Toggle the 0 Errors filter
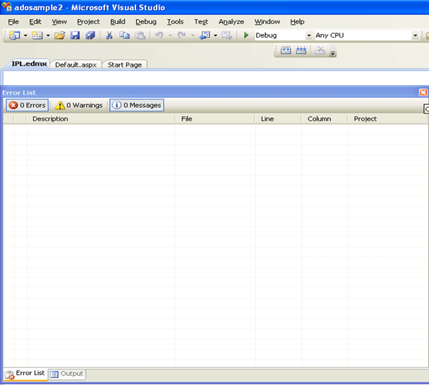This screenshot has height=385, width=429. click(28, 105)
